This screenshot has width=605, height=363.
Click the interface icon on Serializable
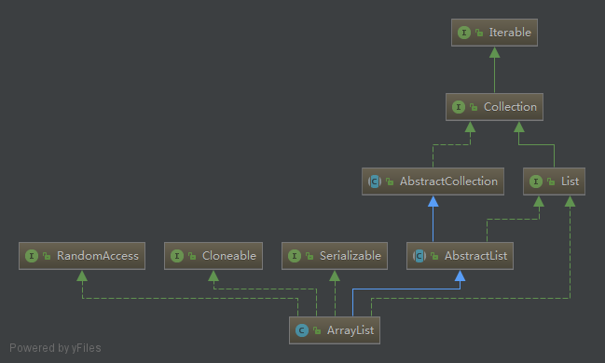[295, 255]
